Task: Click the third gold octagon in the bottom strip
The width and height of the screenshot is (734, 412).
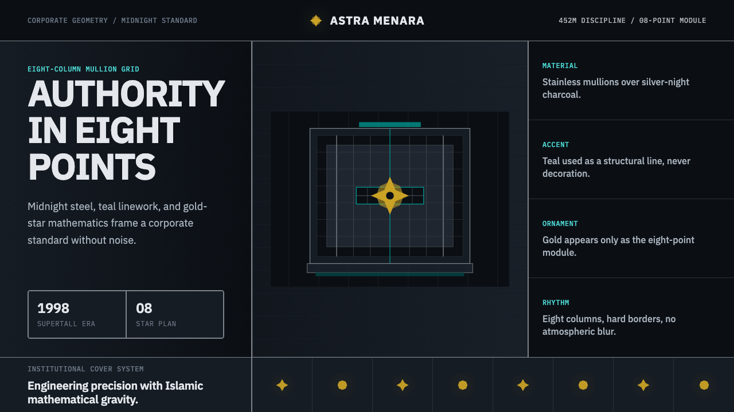Action: tap(583, 385)
